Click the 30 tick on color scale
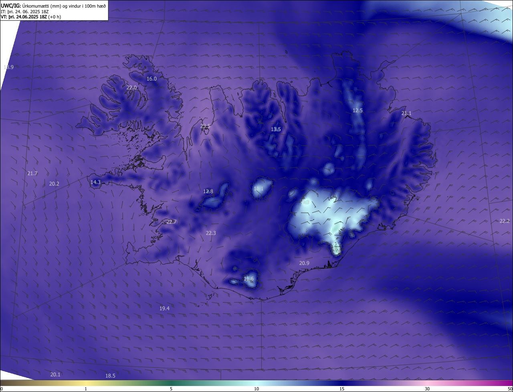This screenshot has height=392, width=513. (427, 389)
